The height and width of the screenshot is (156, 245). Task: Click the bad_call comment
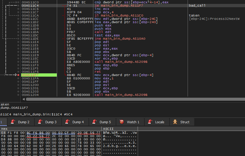(x=197, y=6)
